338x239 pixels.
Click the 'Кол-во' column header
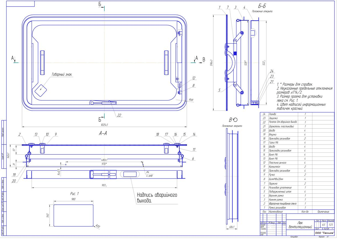[x=305, y=212]
